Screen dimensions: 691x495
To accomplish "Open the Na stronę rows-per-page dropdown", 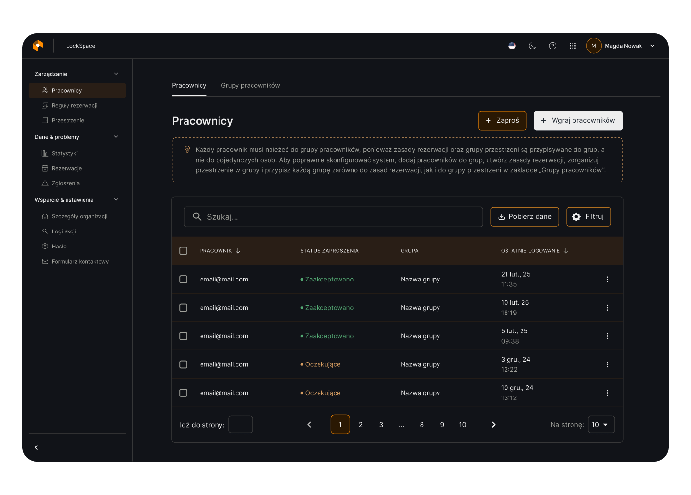I will tap(601, 425).
